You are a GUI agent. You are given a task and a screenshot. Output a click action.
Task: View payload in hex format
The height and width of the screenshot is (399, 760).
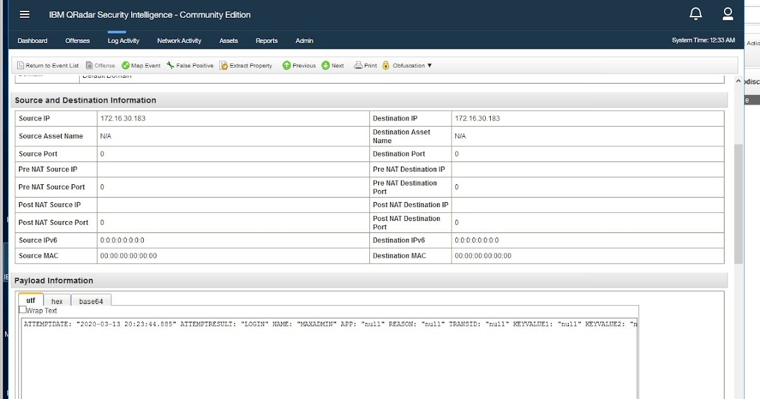pyautogui.click(x=57, y=301)
